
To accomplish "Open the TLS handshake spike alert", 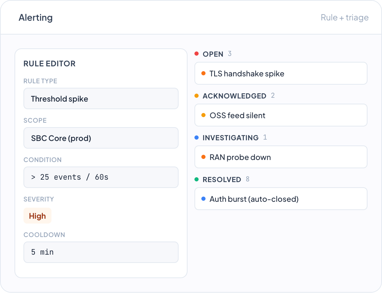I will 281,73.
